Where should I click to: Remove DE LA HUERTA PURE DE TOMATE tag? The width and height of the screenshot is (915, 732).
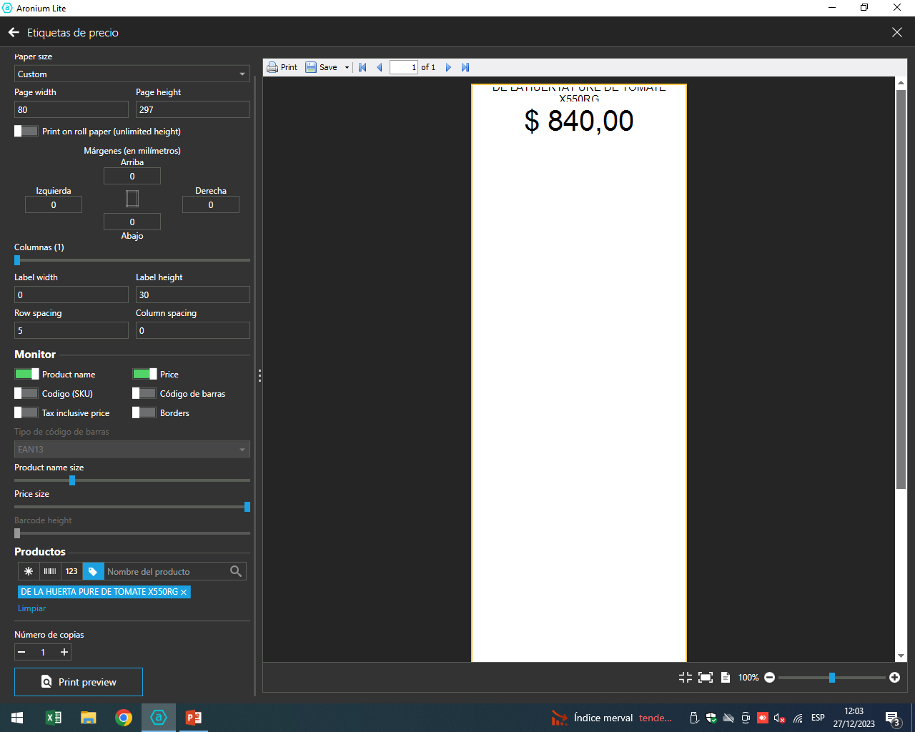pyautogui.click(x=184, y=592)
